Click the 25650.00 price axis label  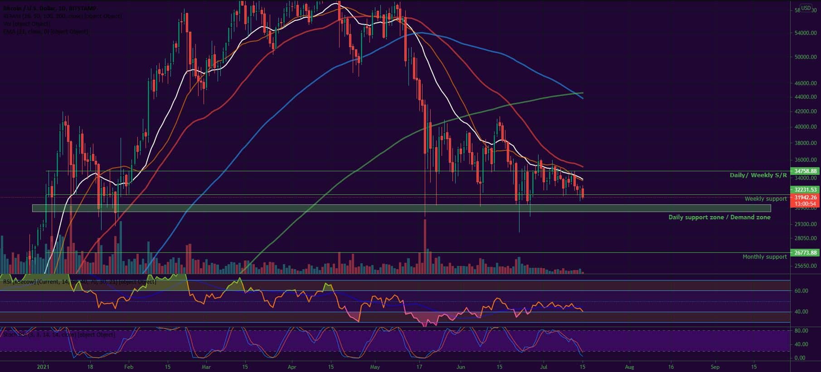click(806, 266)
